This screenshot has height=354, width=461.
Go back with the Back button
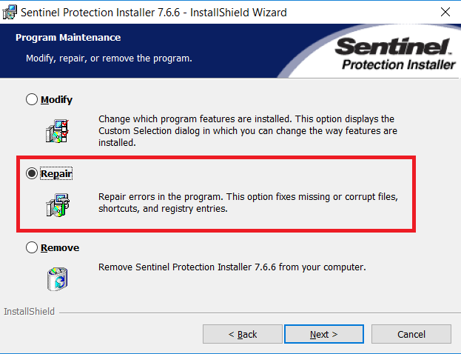tap(243, 334)
